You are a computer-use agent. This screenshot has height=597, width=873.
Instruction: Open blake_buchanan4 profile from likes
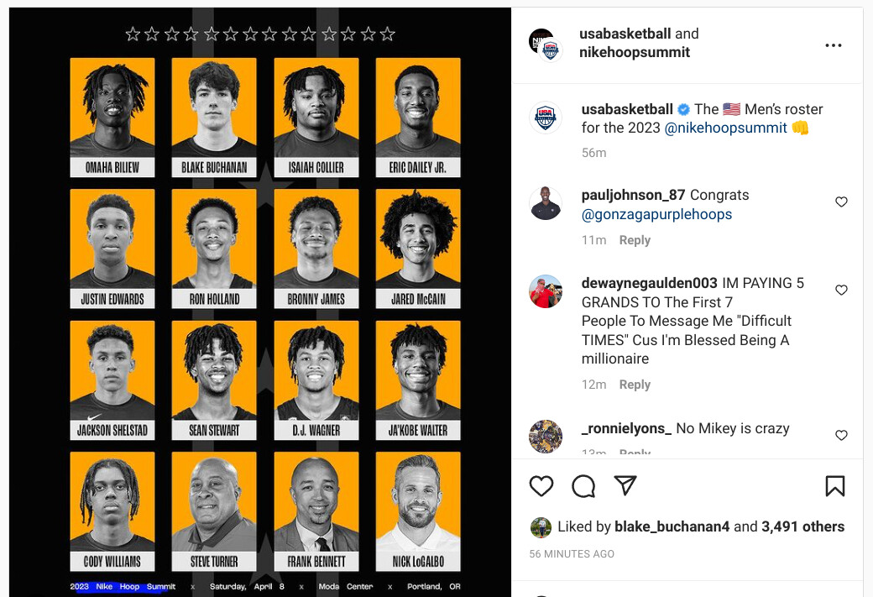[x=672, y=526]
